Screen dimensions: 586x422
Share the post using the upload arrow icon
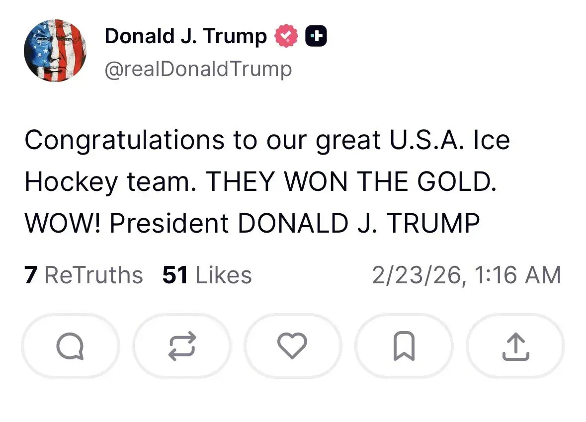515,346
